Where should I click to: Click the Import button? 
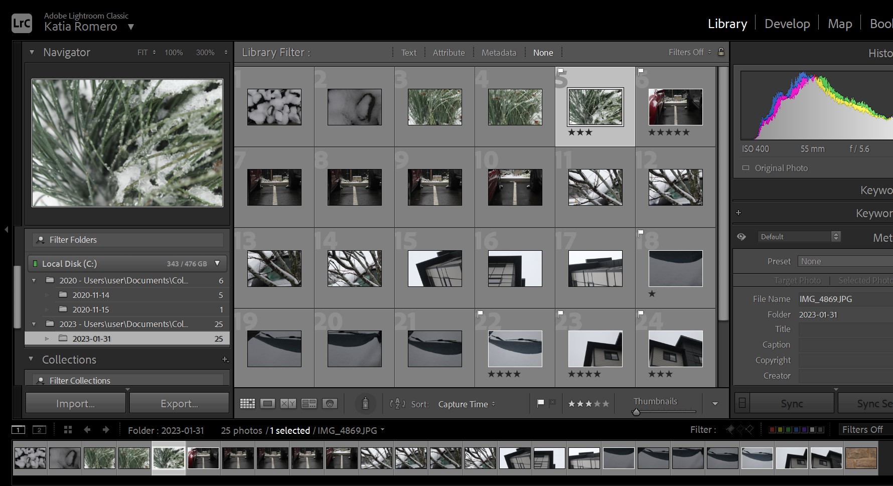[75, 403]
